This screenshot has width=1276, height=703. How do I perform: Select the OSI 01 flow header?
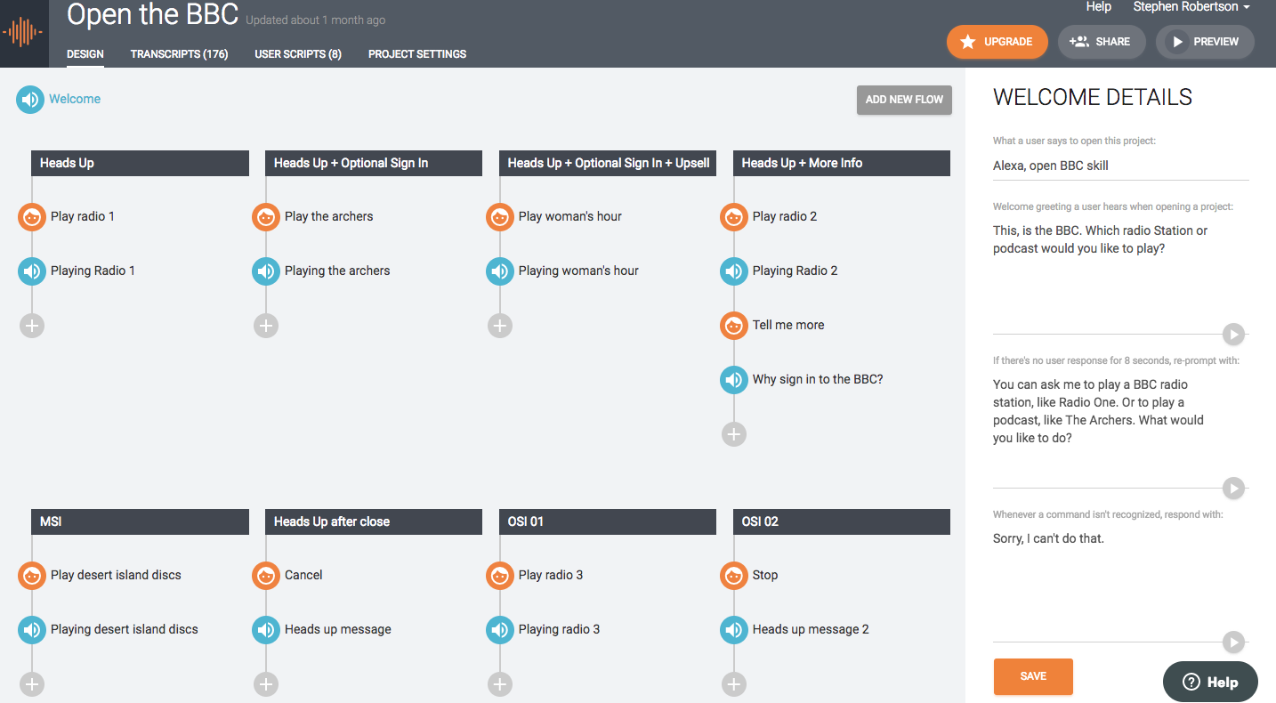coord(608,521)
